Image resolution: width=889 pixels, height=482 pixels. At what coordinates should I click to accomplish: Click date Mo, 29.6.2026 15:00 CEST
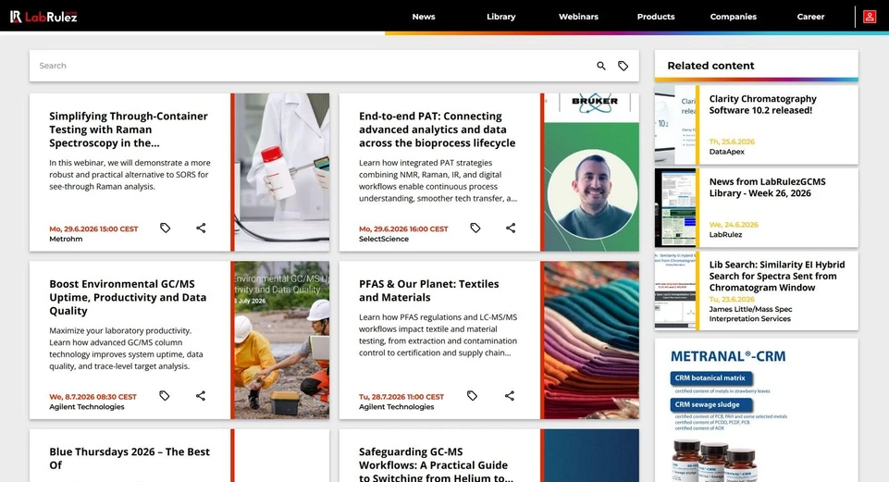click(x=93, y=229)
